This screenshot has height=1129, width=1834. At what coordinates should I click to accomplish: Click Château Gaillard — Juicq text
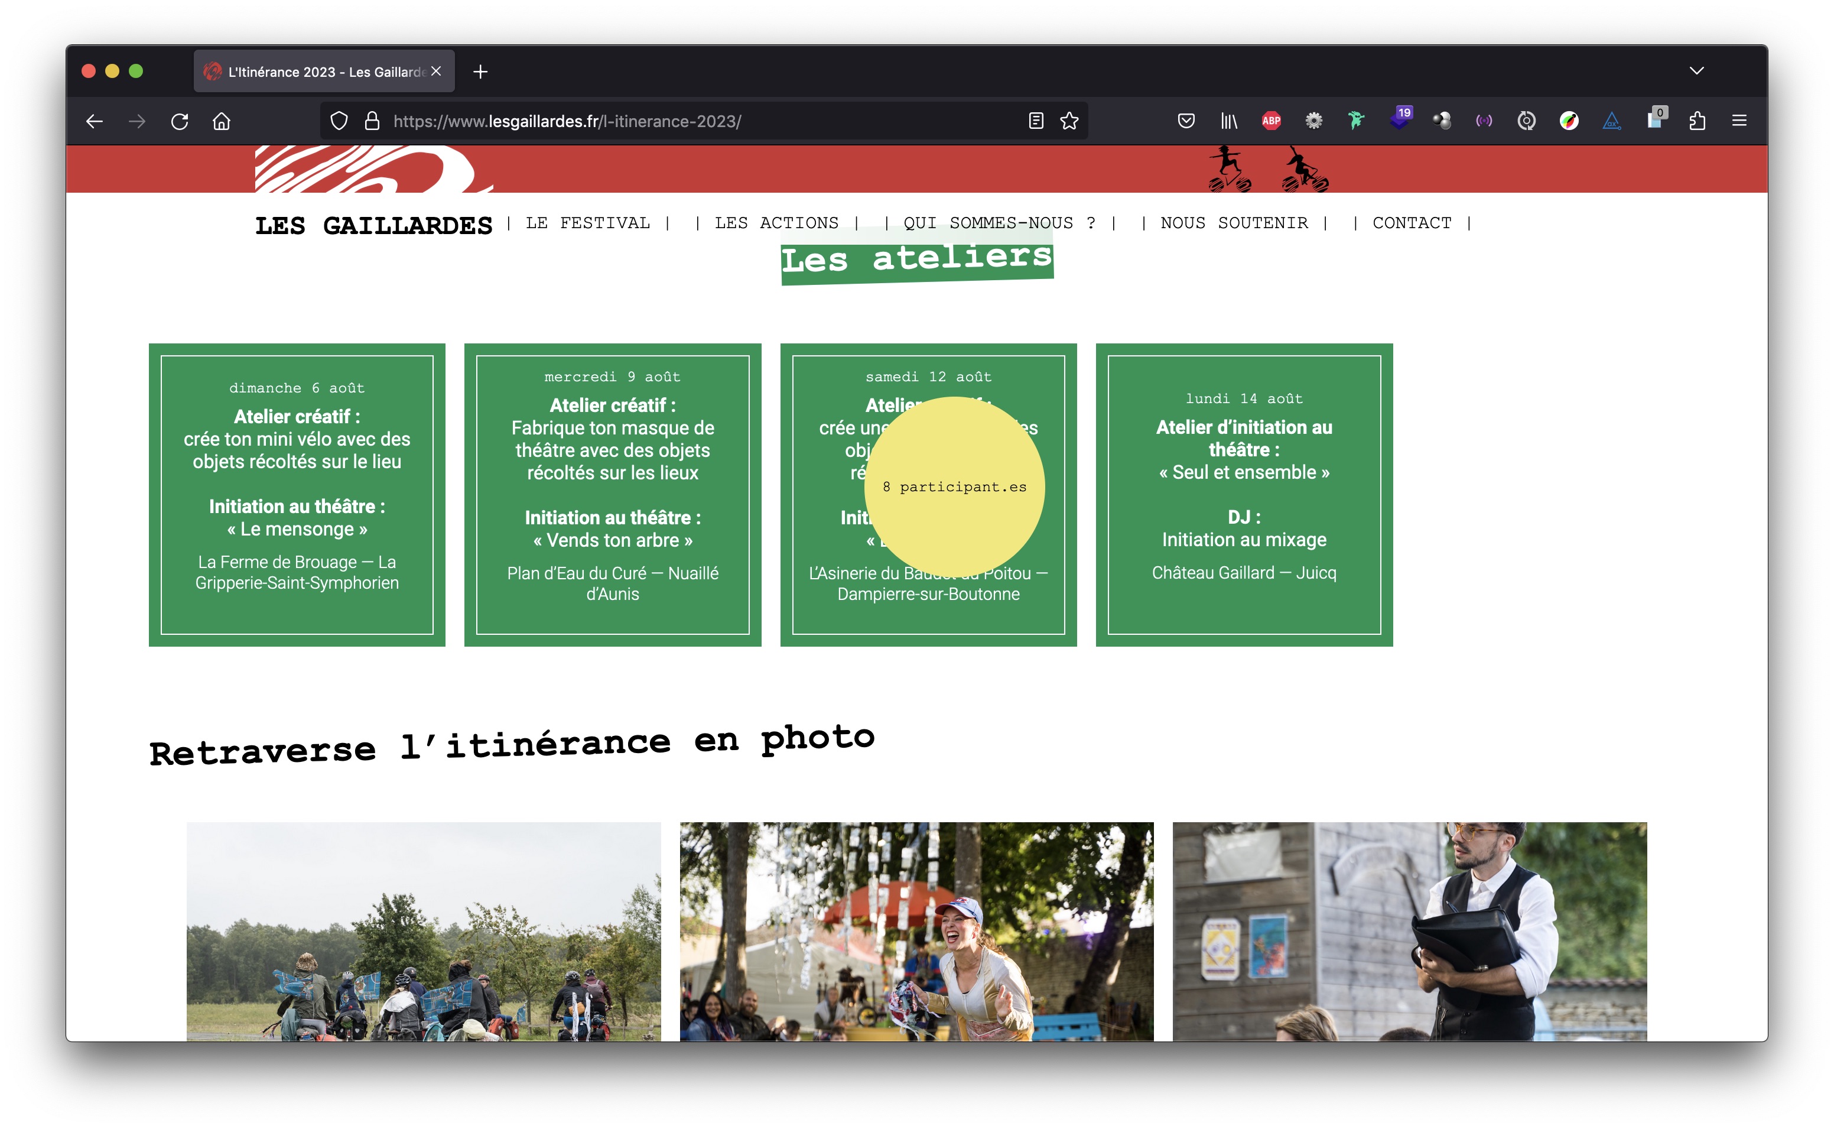[x=1244, y=573]
